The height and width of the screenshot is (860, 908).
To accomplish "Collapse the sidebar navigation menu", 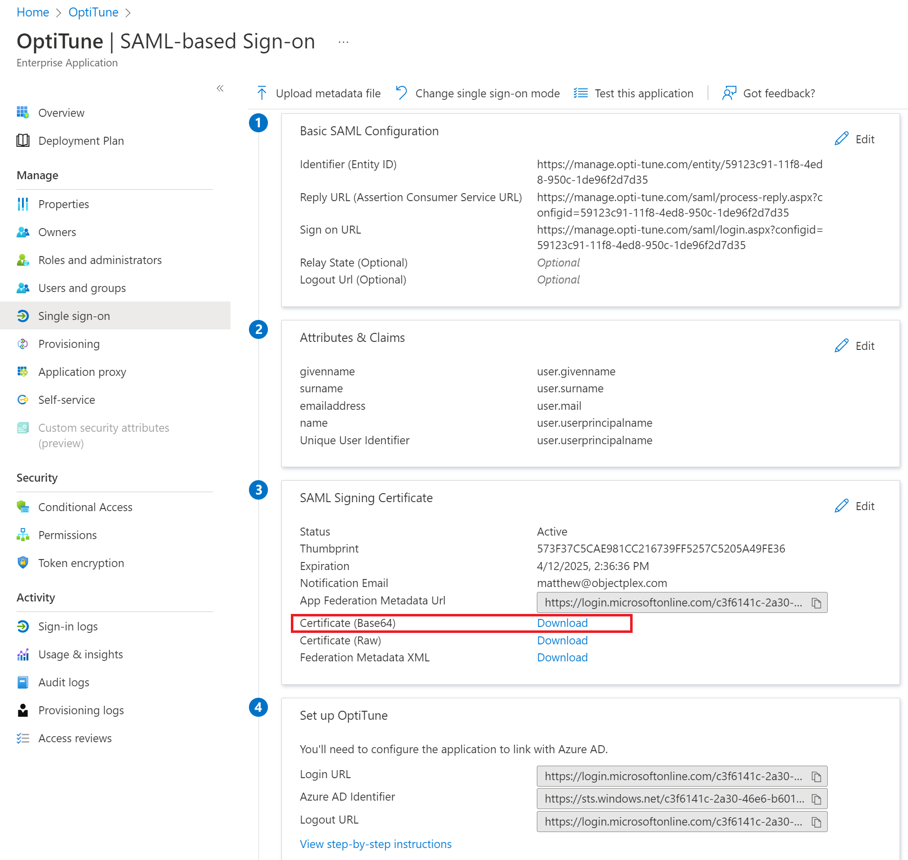I will [220, 88].
